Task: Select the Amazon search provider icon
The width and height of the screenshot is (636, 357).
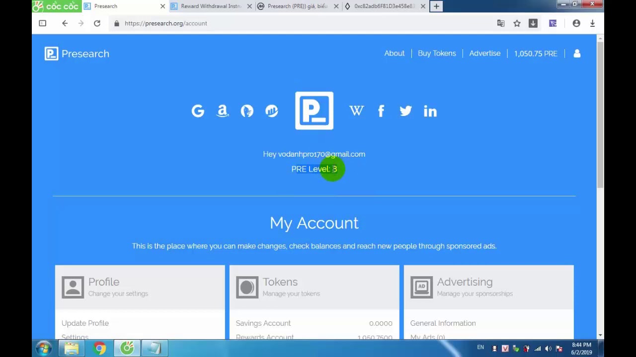Action: (x=223, y=111)
